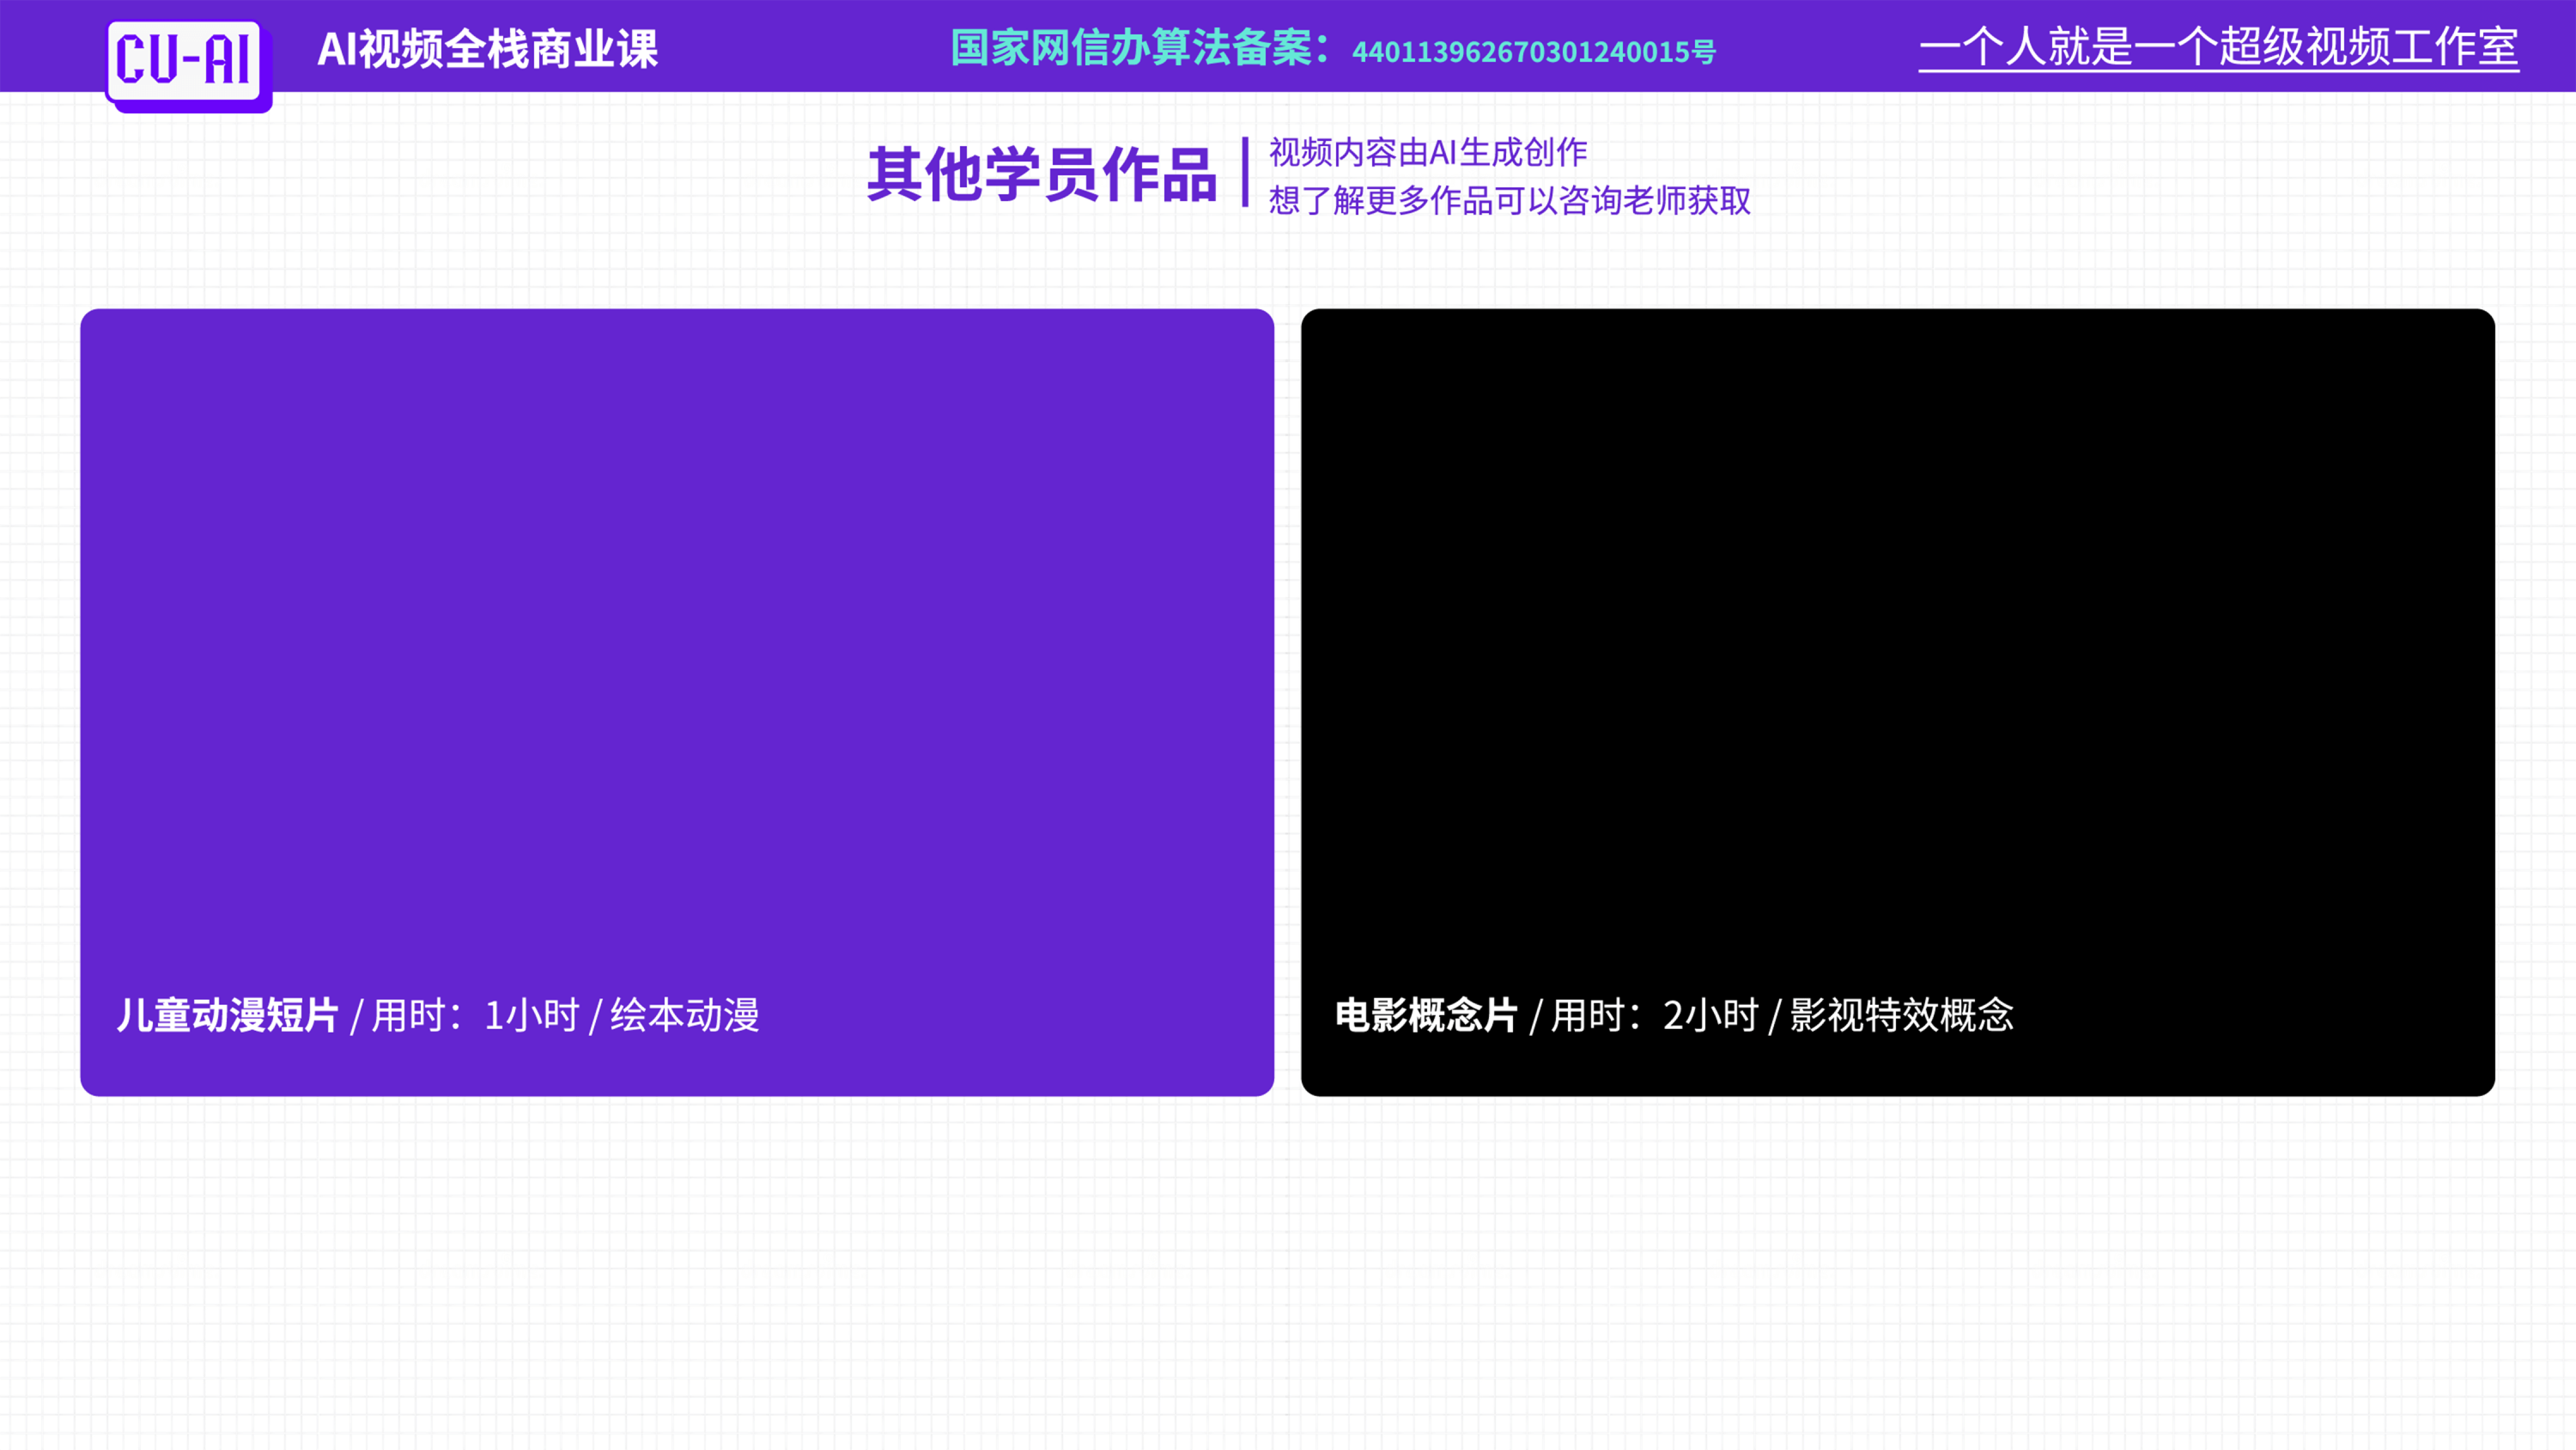Click the bold 儿童动漫短片 caption

[x=228, y=1014]
